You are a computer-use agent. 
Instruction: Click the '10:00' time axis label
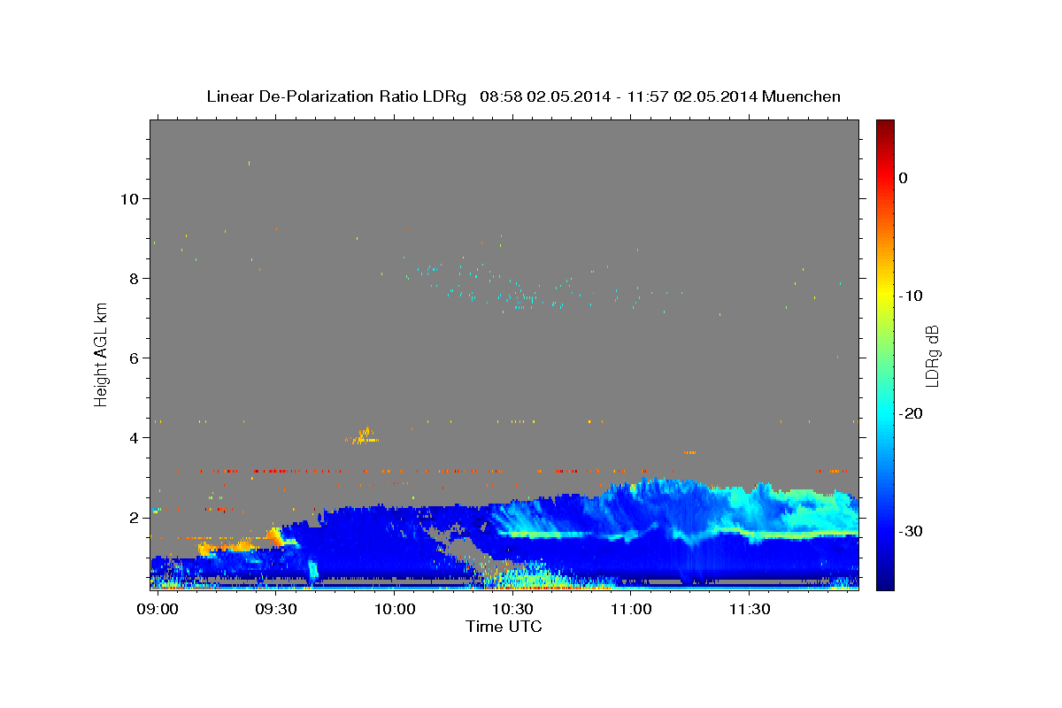tap(394, 610)
